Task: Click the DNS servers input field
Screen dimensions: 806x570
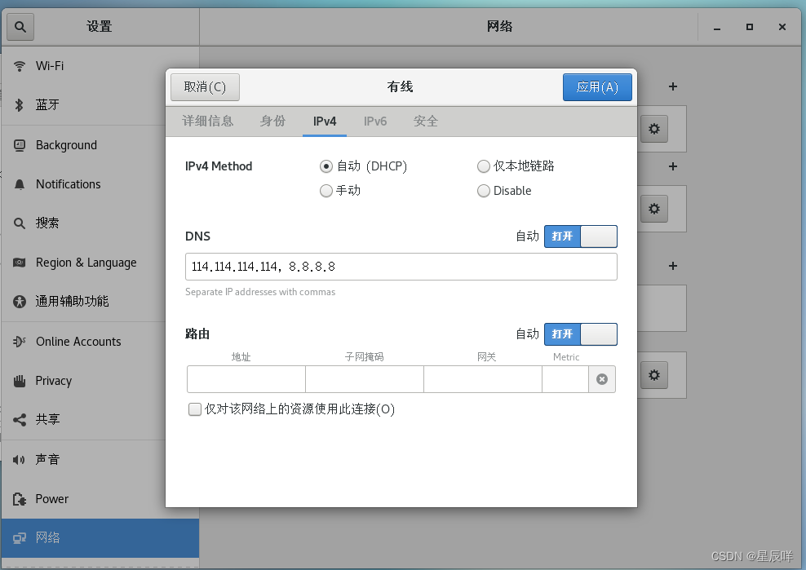Action: click(x=401, y=267)
